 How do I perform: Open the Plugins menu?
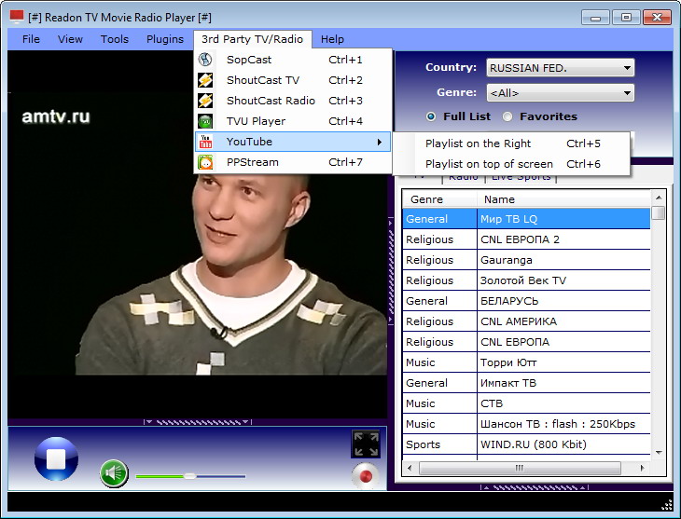coord(165,39)
